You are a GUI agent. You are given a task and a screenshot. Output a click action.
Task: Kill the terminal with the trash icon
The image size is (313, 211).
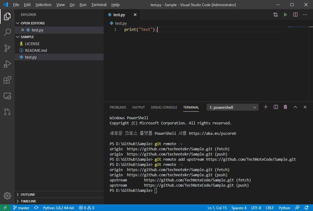285,107
